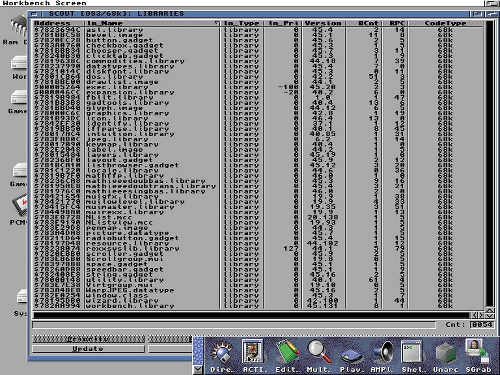This screenshot has height=375, width=500.
Task: Click the text field beside Cnt
Action: 234,325
